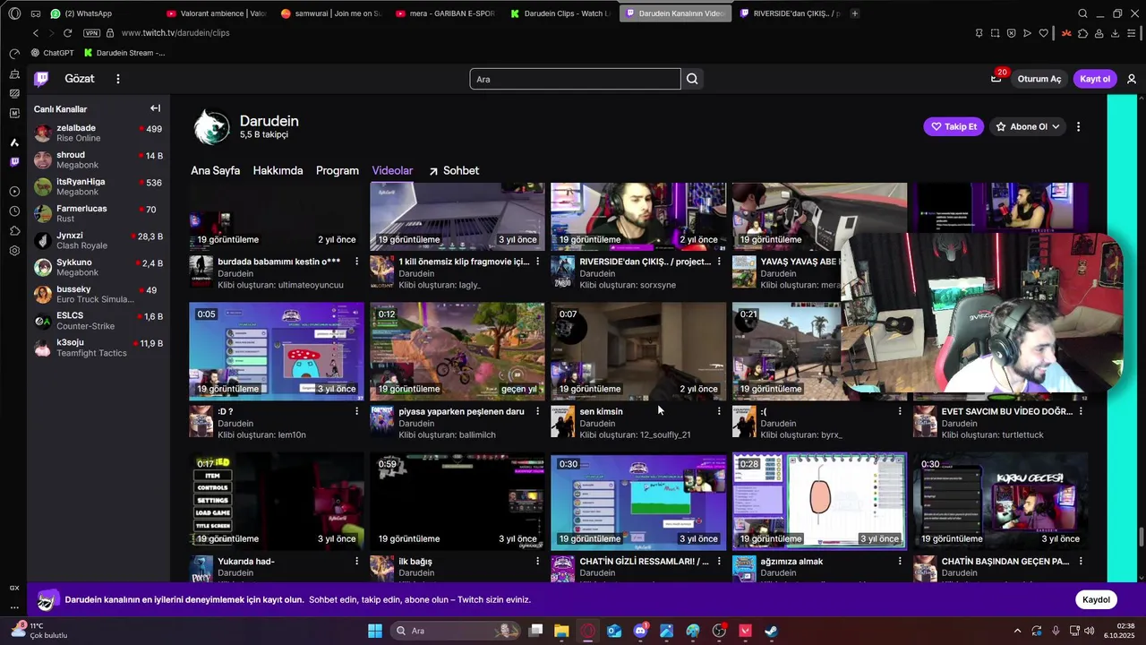Switch to the Hakkımda tab
Viewport: 1146px width, 645px height.
[x=278, y=170]
